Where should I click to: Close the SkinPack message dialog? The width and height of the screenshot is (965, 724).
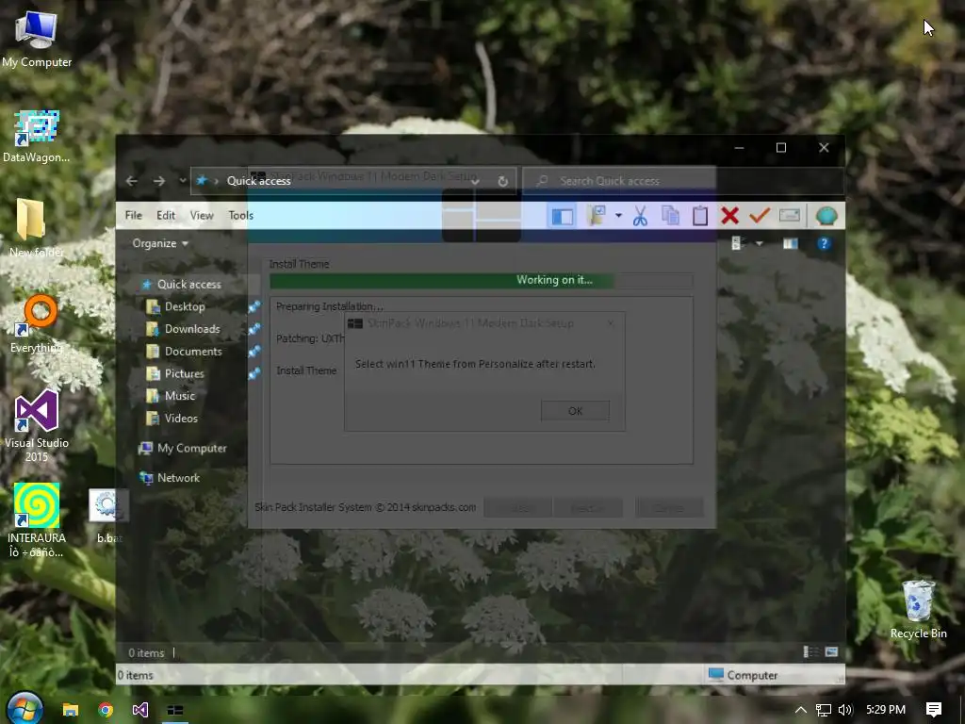point(611,322)
